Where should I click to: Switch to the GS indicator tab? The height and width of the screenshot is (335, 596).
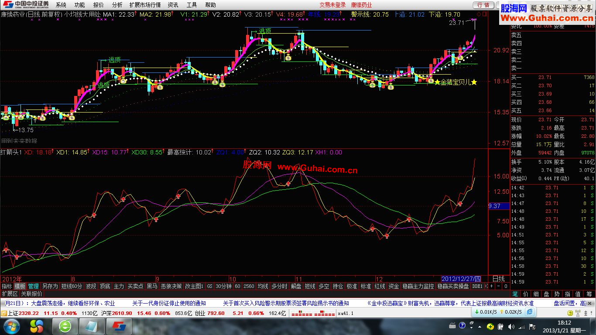pyautogui.click(x=209, y=286)
